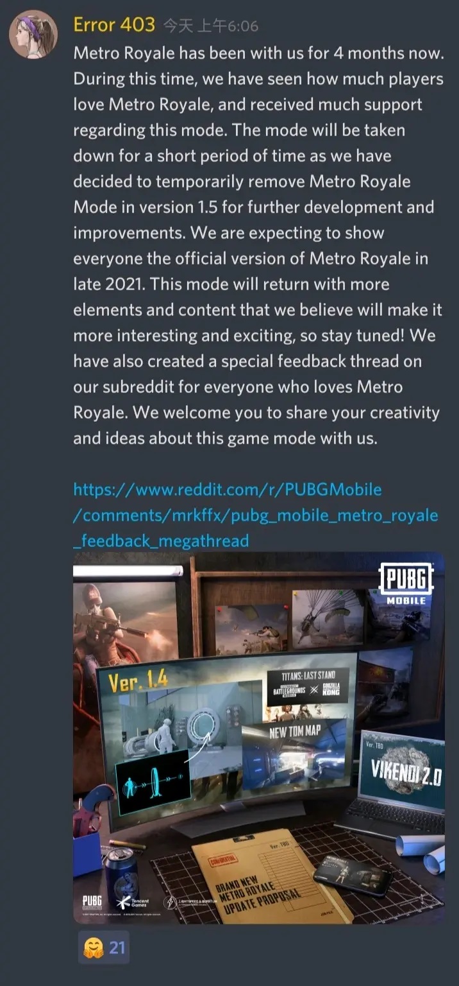Click the Tencent Games logo
The width and height of the screenshot is (459, 986).
pyautogui.click(x=137, y=901)
